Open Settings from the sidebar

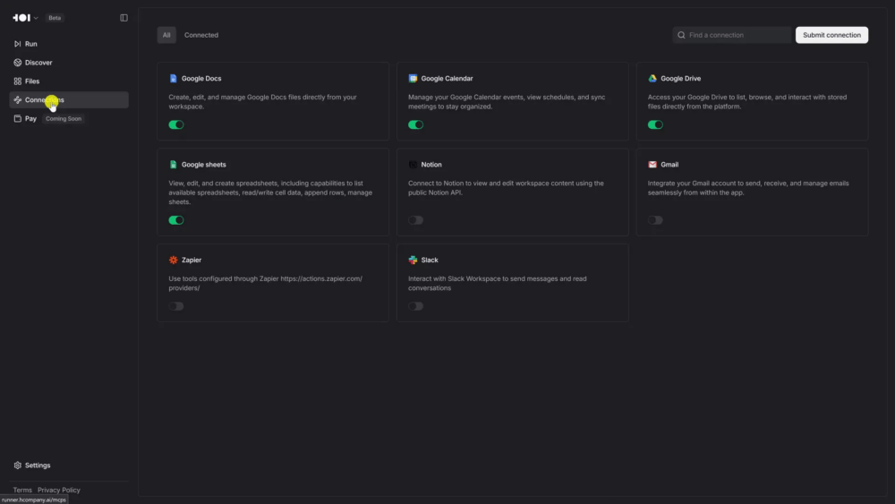click(x=38, y=466)
